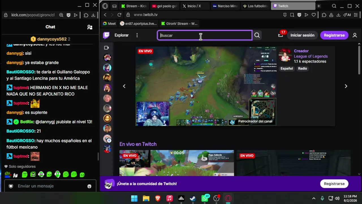362x204 pixels.
Task: Open the Opera menu logo button
Action: click(105, 6)
